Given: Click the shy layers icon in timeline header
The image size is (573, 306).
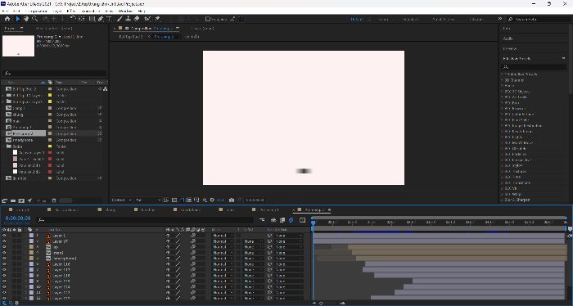Looking at the screenshot, I should (273, 220).
